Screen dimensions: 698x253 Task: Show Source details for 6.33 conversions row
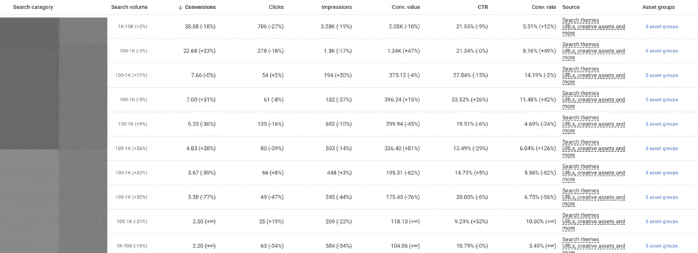pos(593,125)
